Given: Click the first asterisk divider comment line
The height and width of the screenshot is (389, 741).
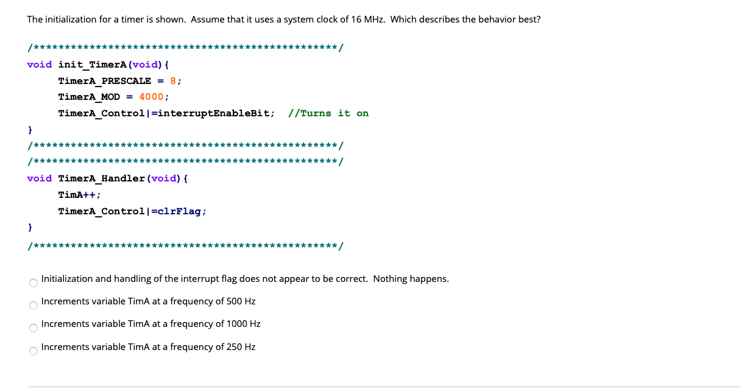Looking at the screenshot, I should (x=183, y=47).
